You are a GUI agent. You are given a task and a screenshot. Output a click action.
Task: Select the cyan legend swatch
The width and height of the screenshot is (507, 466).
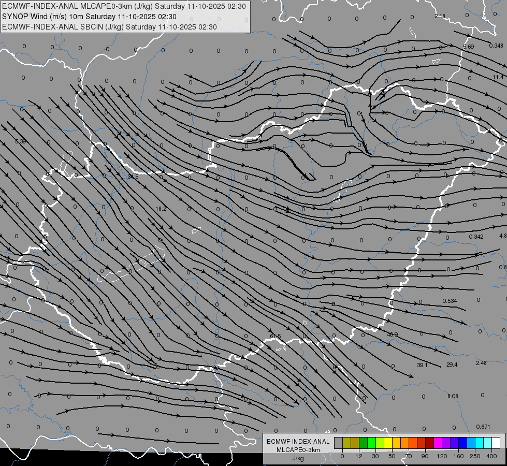[x=480, y=443]
